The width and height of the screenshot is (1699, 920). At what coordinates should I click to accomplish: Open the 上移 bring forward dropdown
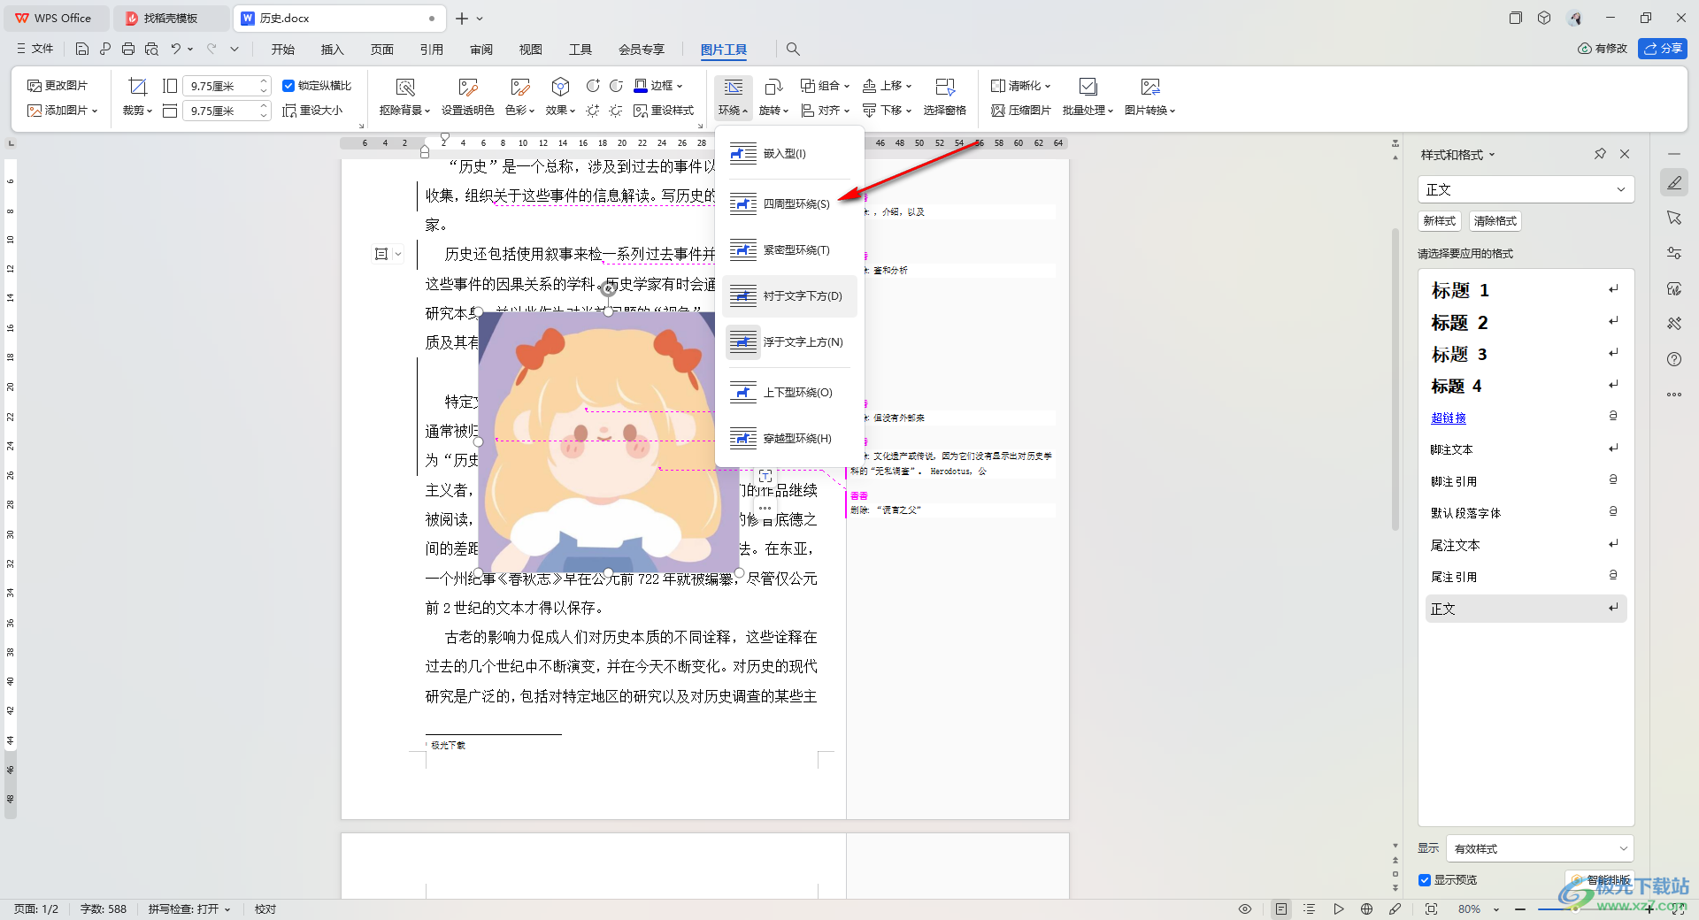887,86
